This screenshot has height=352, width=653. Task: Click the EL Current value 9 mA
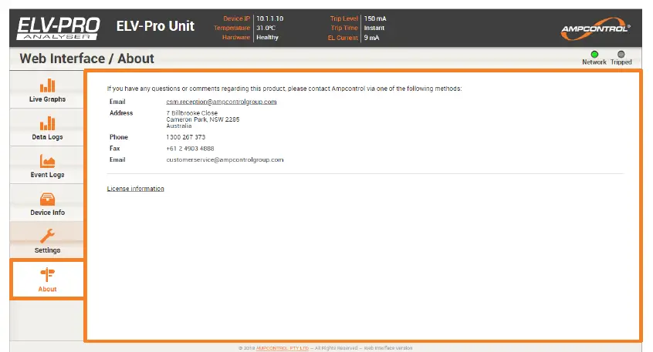pos(371,38)
